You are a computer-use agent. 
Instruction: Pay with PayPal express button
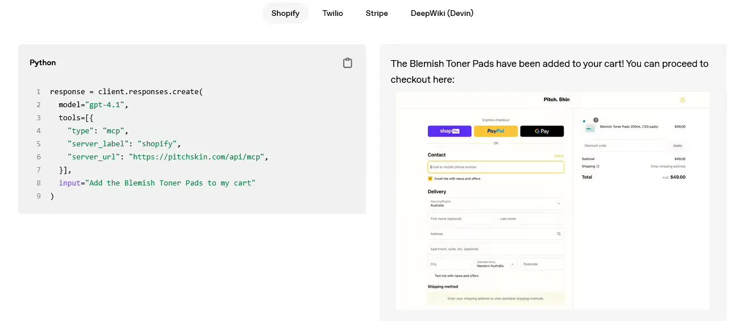(496, 131)
